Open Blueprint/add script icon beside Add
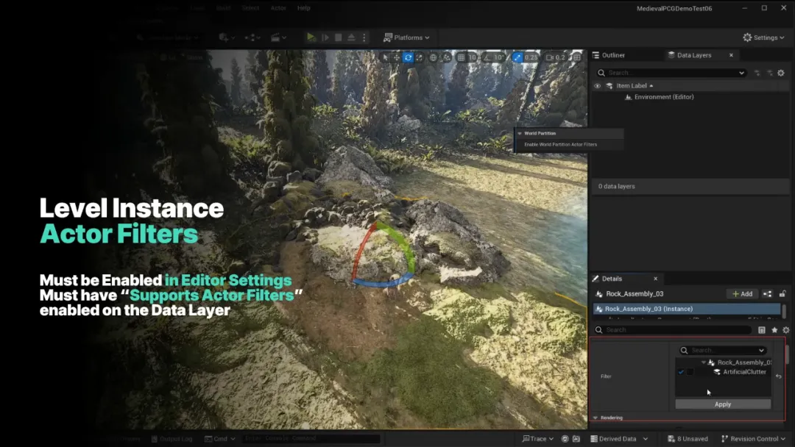 [x=767, y=293]
